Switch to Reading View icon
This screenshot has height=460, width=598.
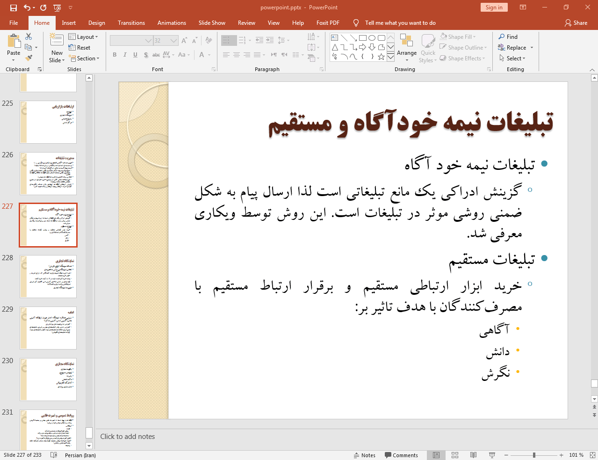473,455
